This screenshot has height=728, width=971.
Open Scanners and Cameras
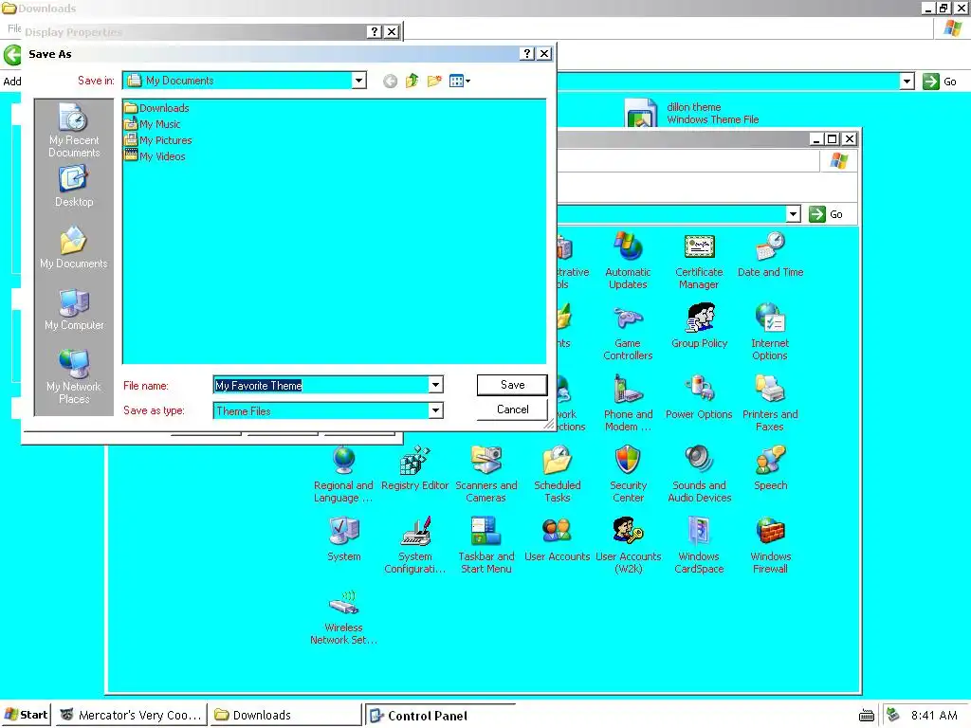[486, 474]
